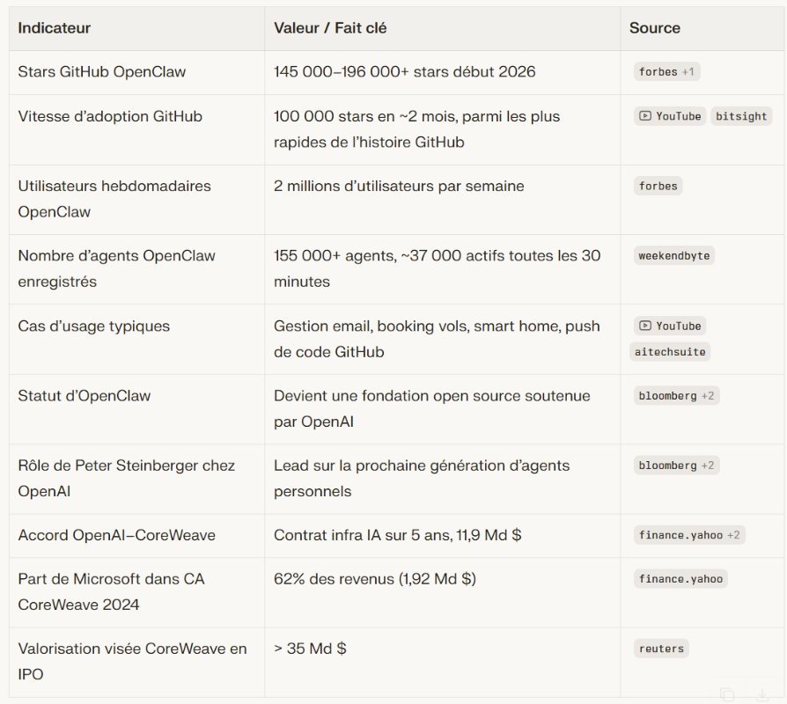Click the Valeur / Fait clé column header

click(330, 28)
